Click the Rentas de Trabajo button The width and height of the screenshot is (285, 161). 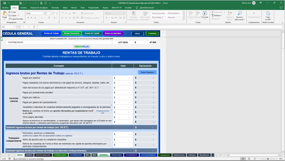pyautogui.click(x=52, y=33)
